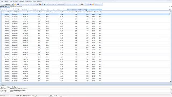Open the SPFB.RTS chart tab

click(21, 9)
